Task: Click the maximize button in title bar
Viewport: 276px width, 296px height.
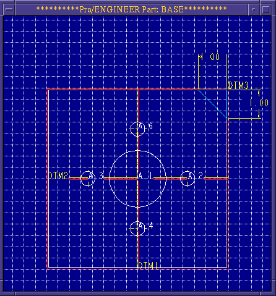Action: coord(265,9)
